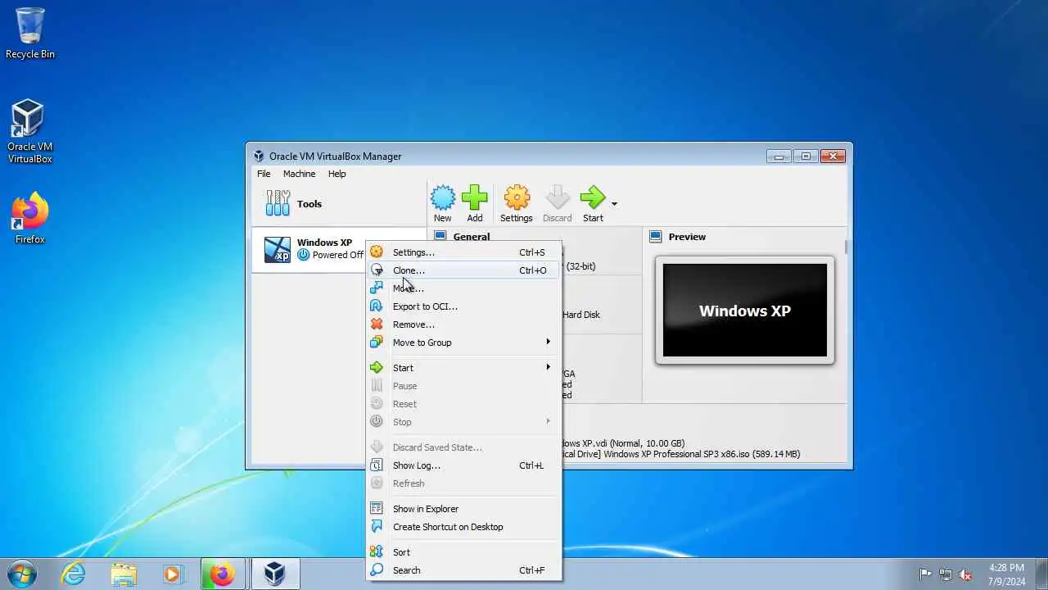Expand the Start submenu in context menu
The width and height of the screenshot is (1048, 590).
coord(463,368)
